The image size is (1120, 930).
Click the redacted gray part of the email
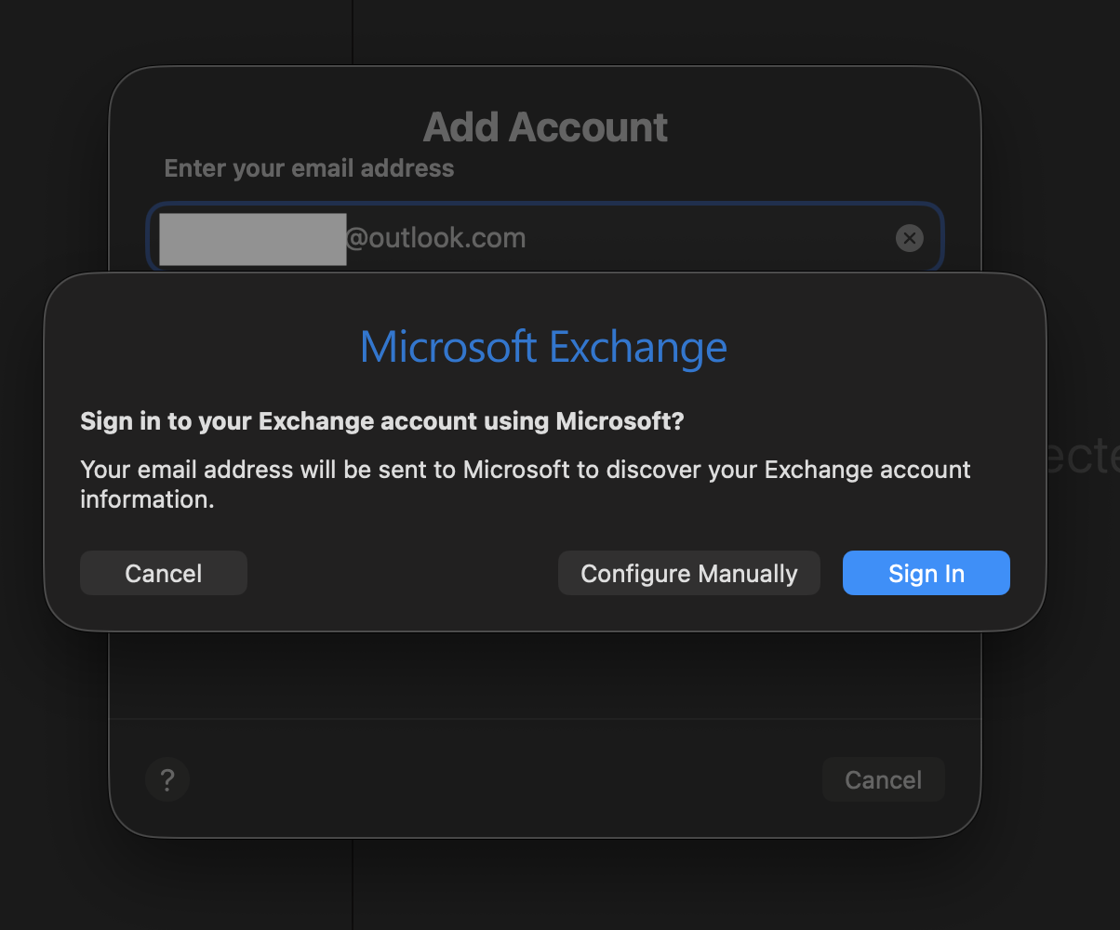click(x=252, y=239)
